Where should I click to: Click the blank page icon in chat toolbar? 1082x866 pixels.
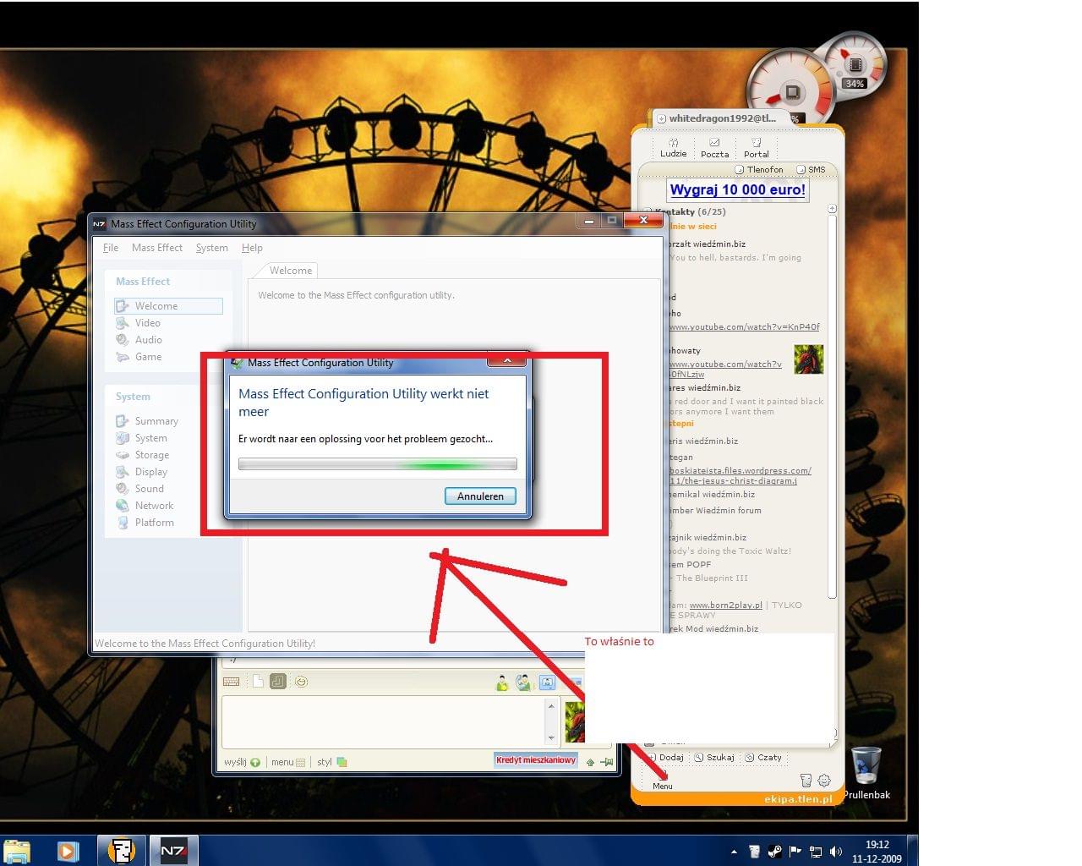pos(259,682)
